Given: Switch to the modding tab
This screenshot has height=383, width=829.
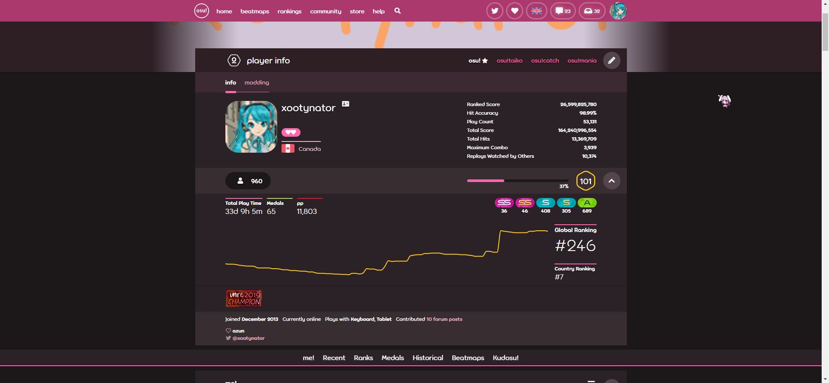Looking at the screenshot, I should (x=257, y=82).
